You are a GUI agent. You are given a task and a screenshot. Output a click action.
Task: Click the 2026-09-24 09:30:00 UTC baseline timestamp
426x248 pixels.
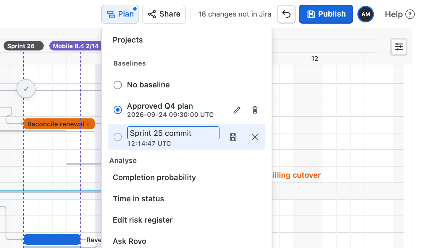tap(170, 115)
